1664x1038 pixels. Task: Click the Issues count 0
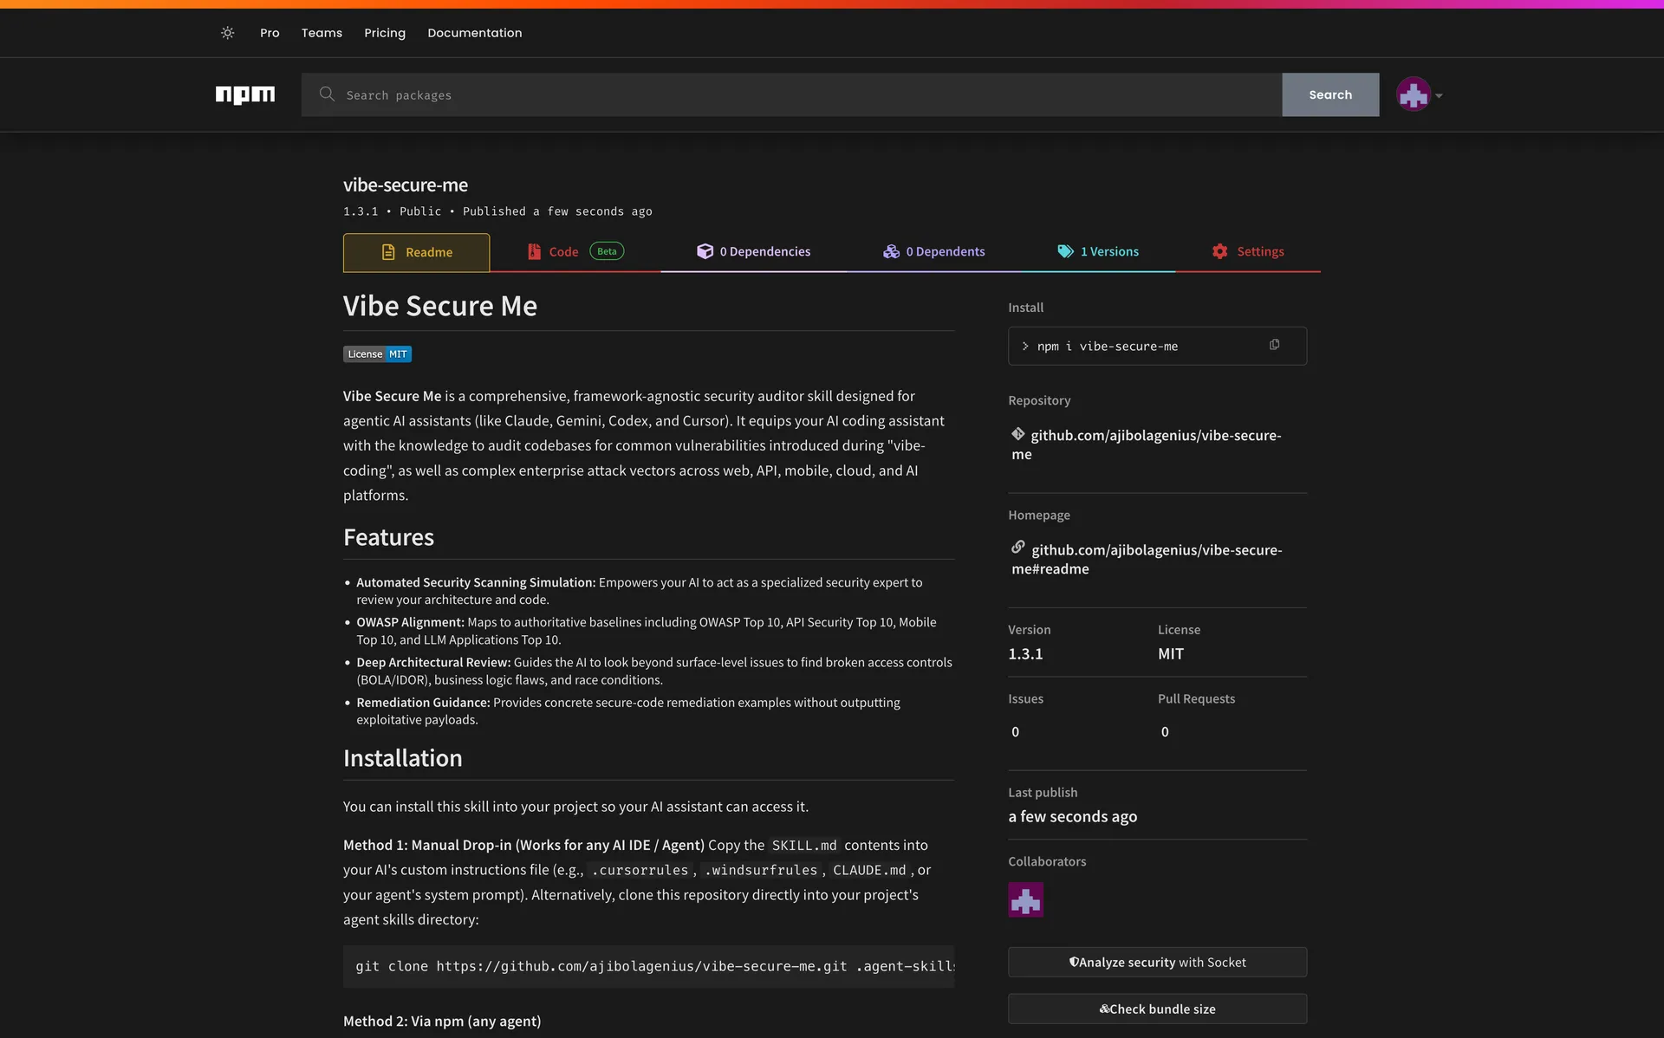[x=1015, y=732]
